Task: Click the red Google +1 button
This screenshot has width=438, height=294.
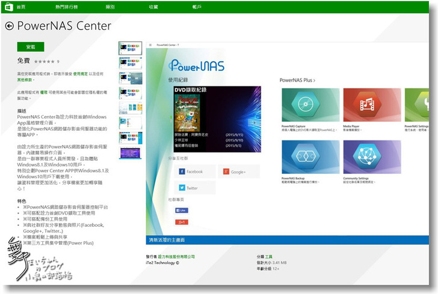Action: tap(182, 222)
